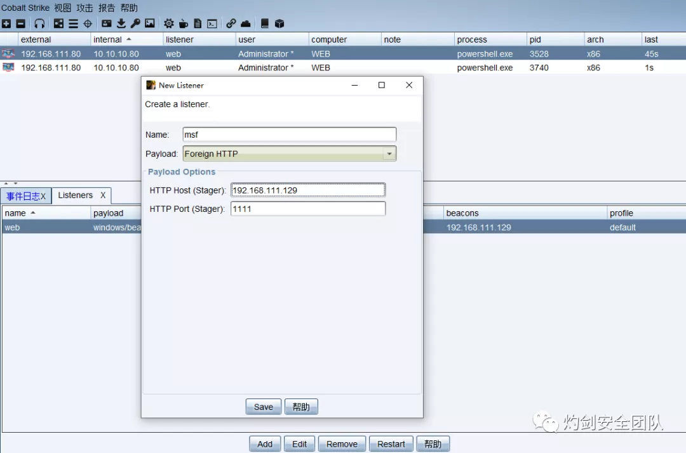The width and height of the screenshot is (686, 453).
Task: Sort sessions by the external column
Action: click(x=54, y=39)
